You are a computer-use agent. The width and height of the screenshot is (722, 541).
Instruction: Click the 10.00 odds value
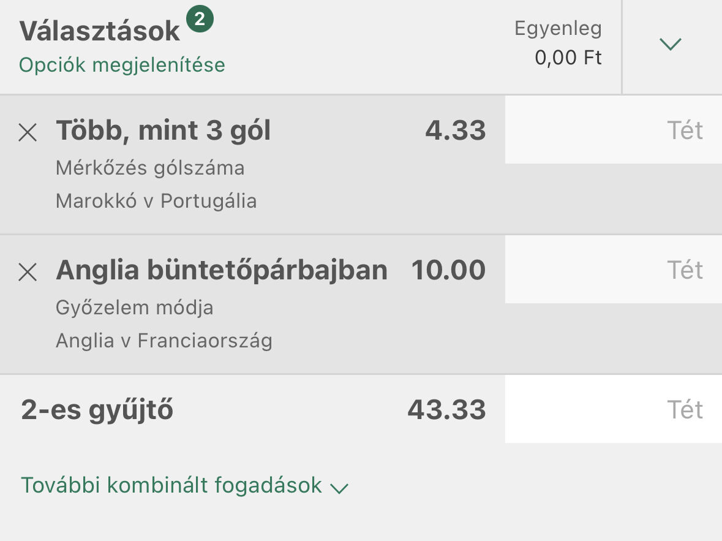[x=448, y=270]
